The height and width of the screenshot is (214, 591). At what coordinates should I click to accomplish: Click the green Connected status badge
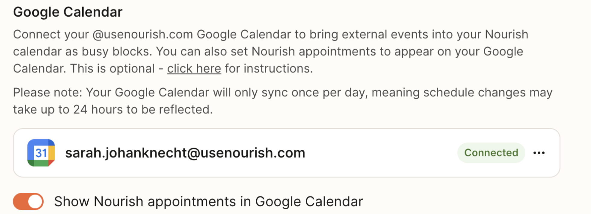point(491,153)
